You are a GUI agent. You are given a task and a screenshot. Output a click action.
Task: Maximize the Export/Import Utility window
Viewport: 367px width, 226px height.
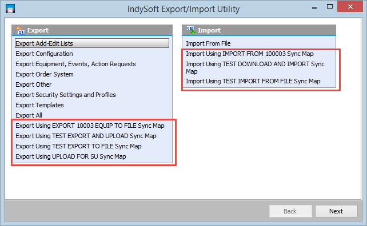pos(330,6)
